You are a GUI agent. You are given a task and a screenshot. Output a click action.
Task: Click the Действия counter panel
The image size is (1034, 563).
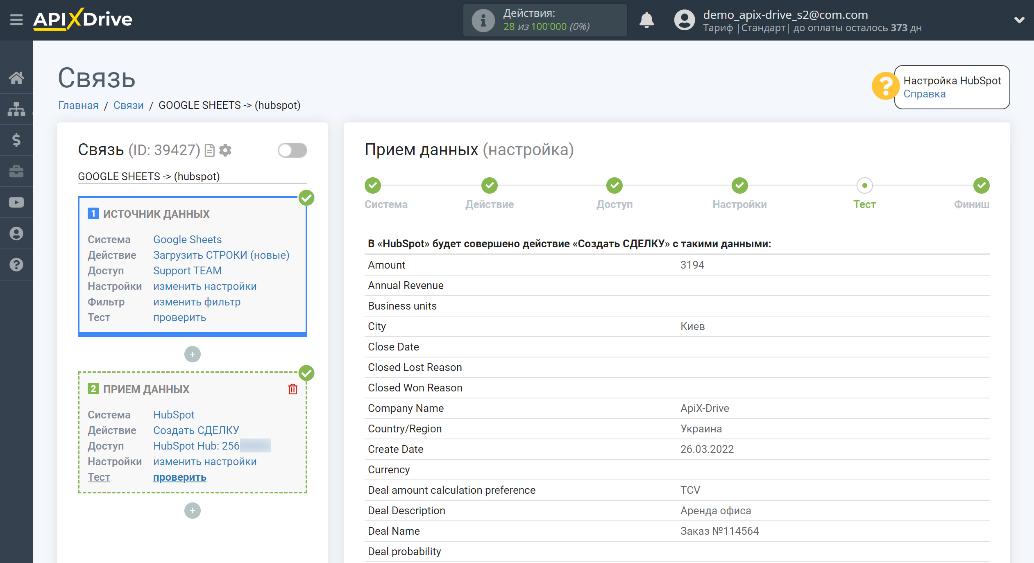point(545,20)
